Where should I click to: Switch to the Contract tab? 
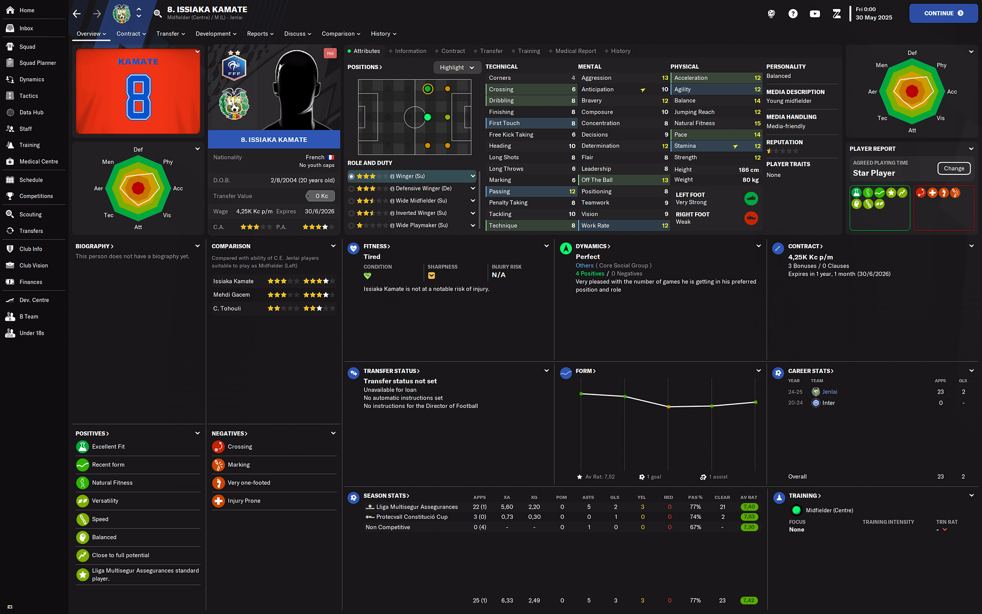[453, 51]
